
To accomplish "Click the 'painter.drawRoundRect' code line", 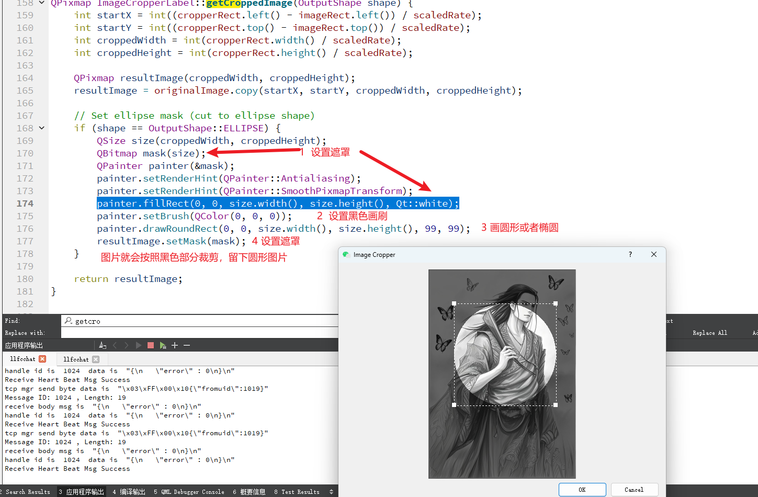I will coord(283,229).
